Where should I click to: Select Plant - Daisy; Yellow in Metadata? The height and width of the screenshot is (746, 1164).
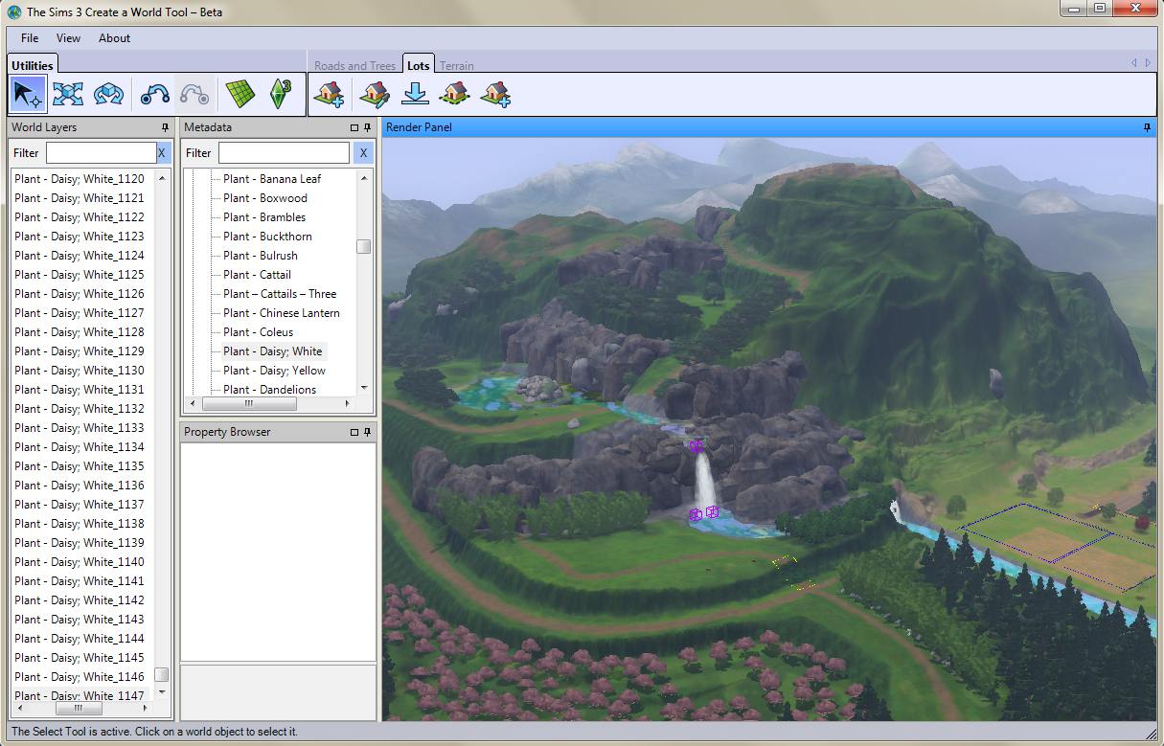274,371
